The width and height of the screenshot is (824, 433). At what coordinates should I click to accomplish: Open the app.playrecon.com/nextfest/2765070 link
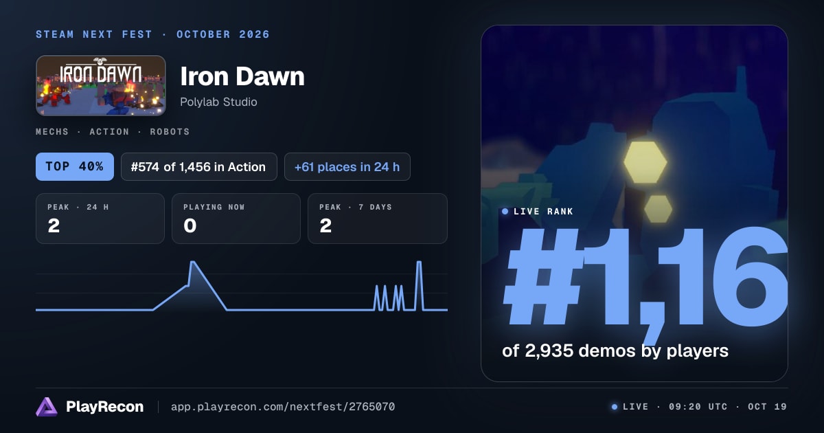coord(283,407)
